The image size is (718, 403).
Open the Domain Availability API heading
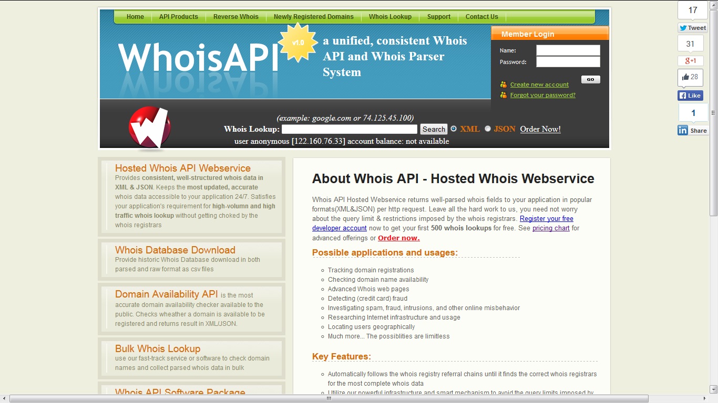click(166, 294)
